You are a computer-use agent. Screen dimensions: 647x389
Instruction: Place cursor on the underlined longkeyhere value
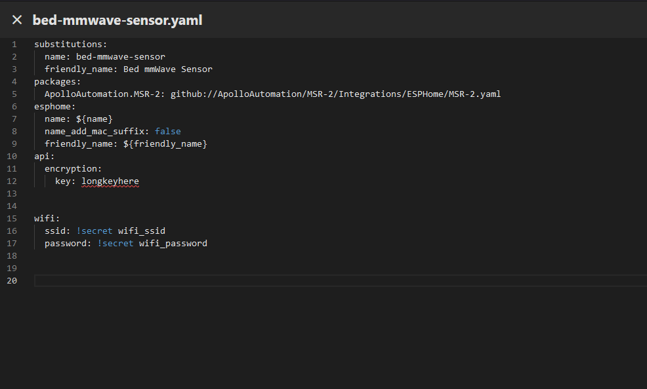point(110,181)
